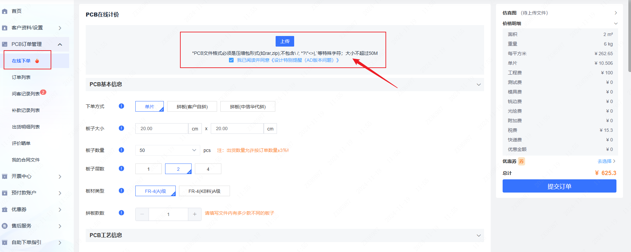This screenshot has height=252, width=631.
Task: Increase 拼板款数 with the plus button
Action: point(195,214)
